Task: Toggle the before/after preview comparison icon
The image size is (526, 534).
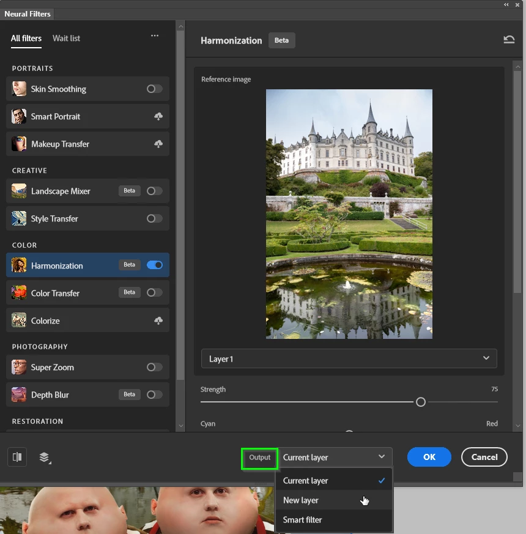Action: (x=17, y=457)
